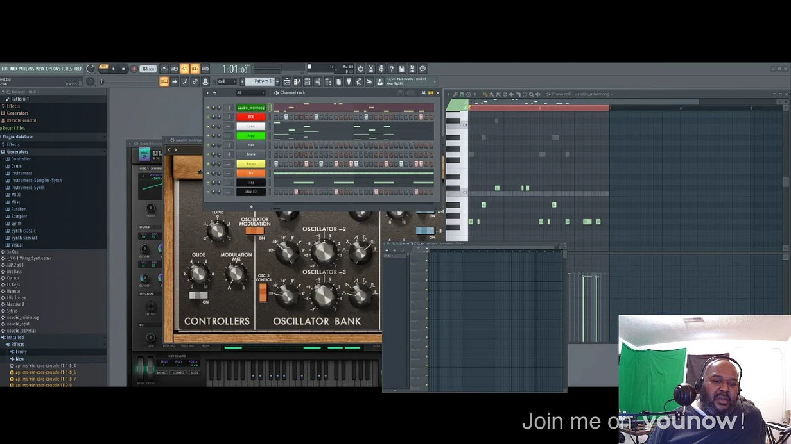Mute the uaudio_minimoog channel green LED
Screen dimensions: 791x444
tap(208, 108)
